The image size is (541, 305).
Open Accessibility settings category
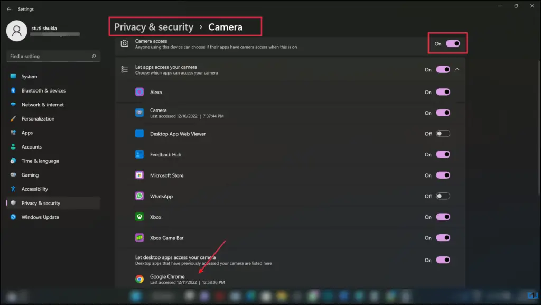[53, 189]
